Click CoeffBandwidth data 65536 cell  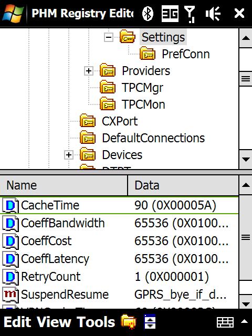click(181, 223)
